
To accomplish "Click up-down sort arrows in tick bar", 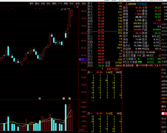I will click(x=157, y=65).
